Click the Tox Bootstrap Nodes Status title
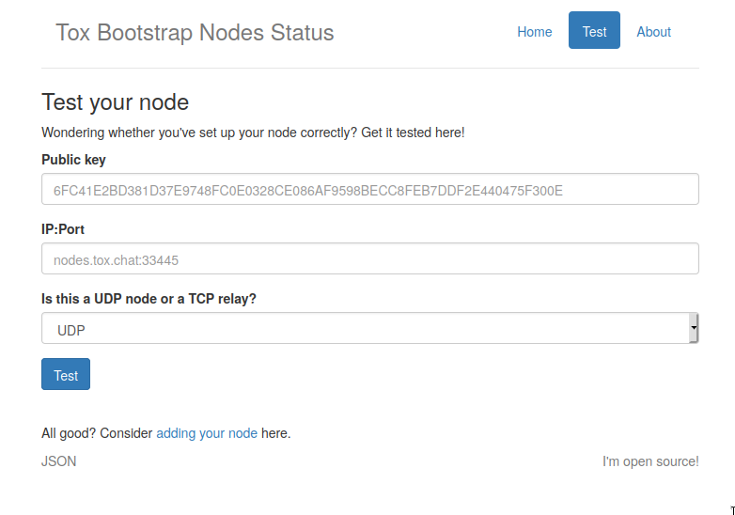Screen dimensions: 735x515 click(x=195, y=32)
